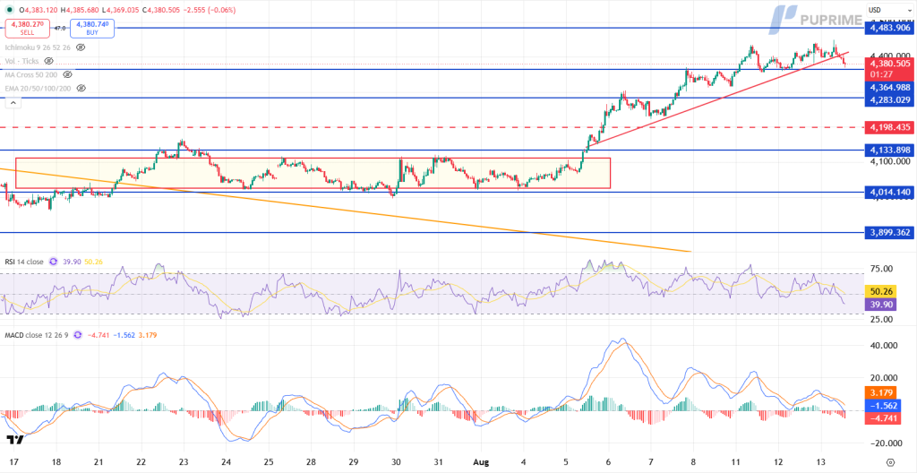Click the 4,283.029 price level label
Viewport: 917px width, 473px height.
click(x=889, y=100)
